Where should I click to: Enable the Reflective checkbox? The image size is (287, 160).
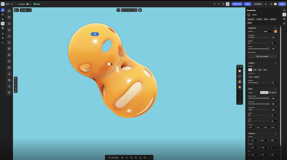point(249,52)
